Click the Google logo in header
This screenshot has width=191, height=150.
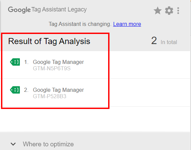coord(19,10)
